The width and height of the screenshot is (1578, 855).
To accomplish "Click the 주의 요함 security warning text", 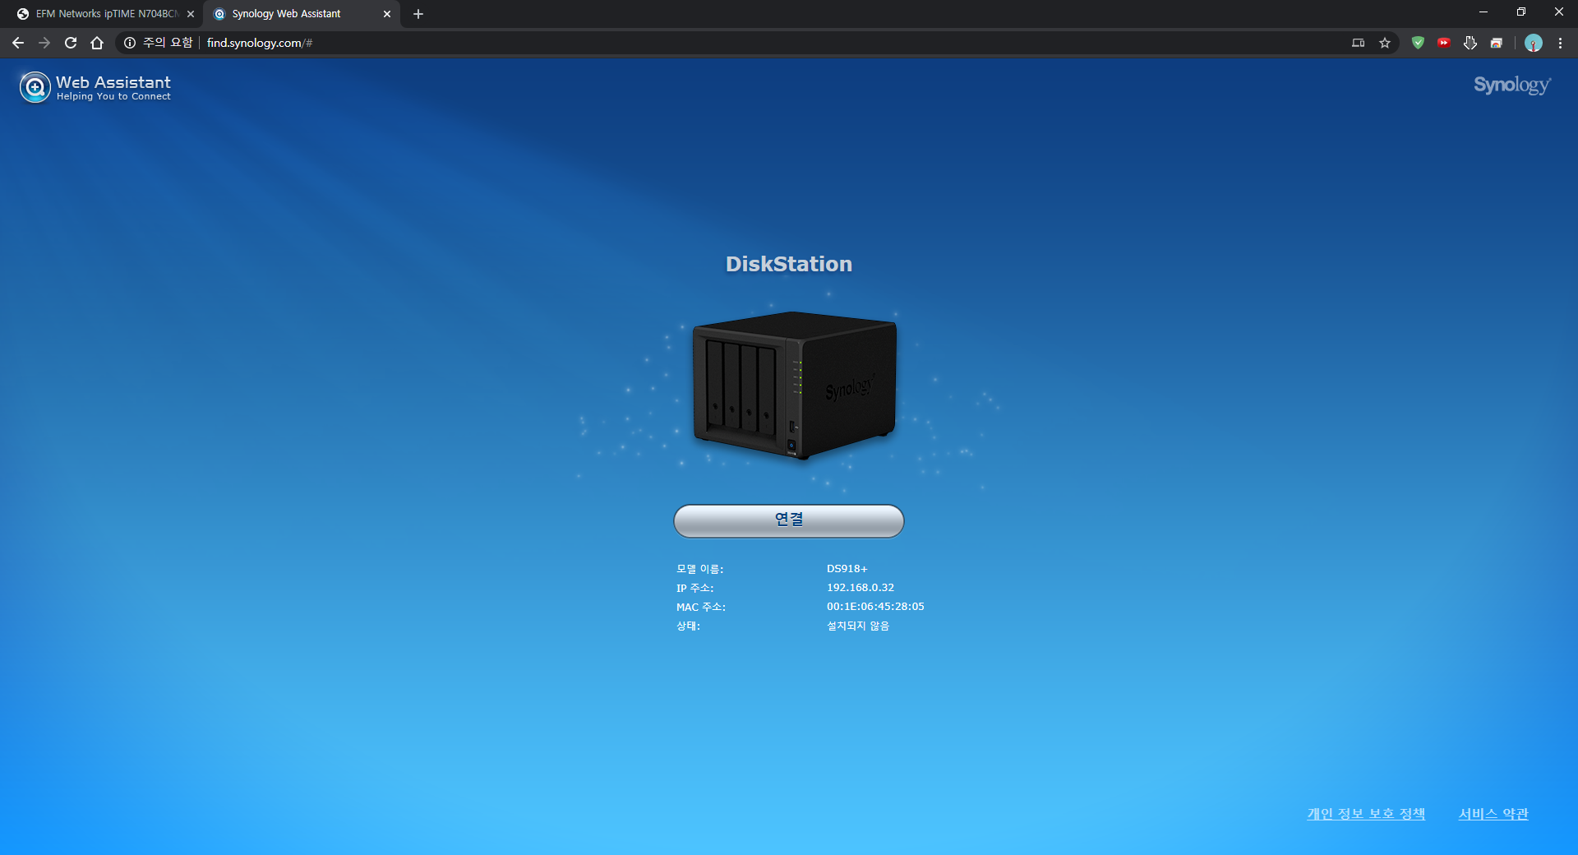I will pos(168,43).
